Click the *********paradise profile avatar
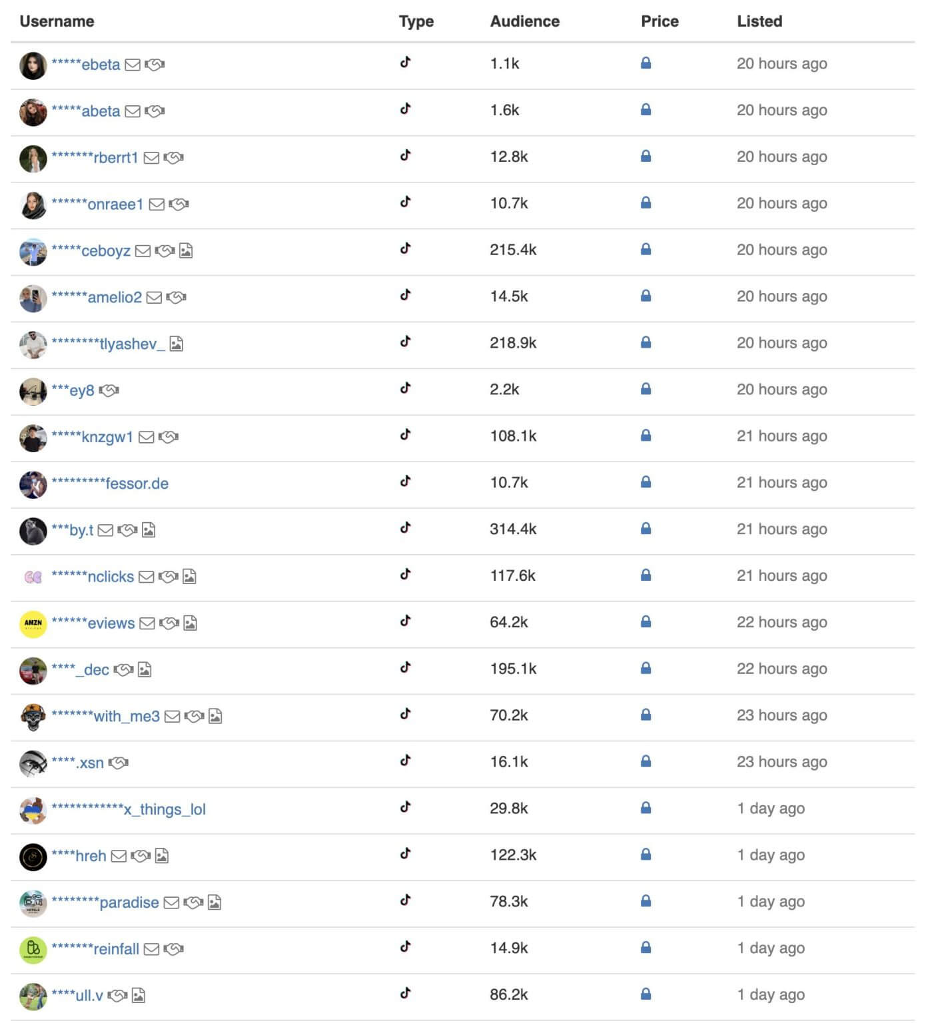The width and height of the screenshot is (926, 1023). [33, 903]
